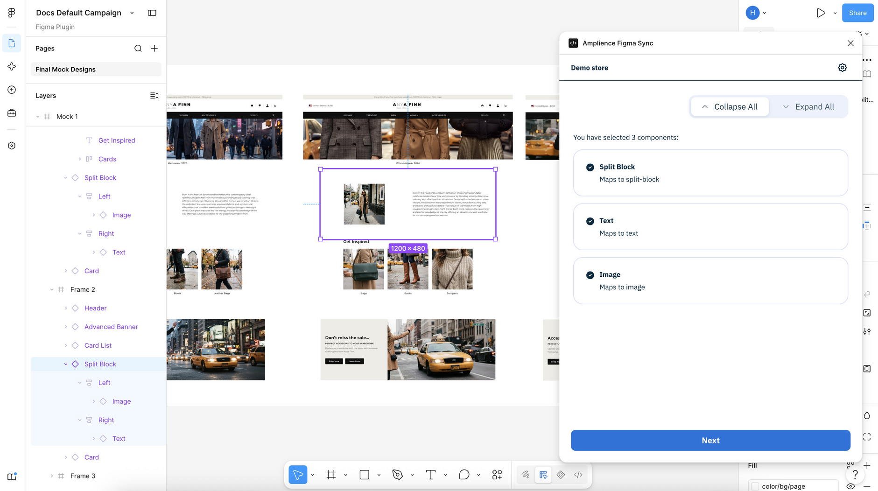Click the Next button

point(710,440)
